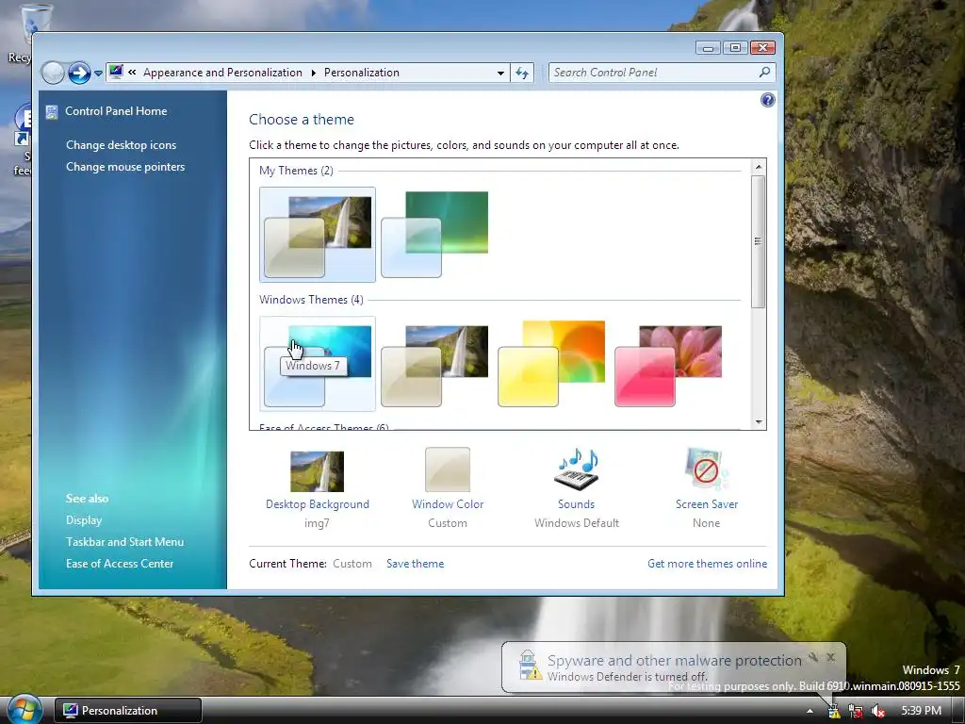
Task: Open the Window Color link
Action: 448,504
